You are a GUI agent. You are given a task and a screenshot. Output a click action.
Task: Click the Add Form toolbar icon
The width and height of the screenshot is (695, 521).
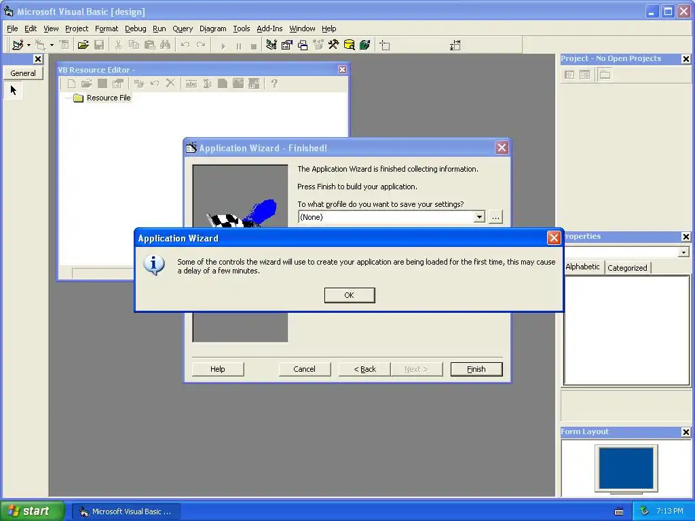[40, 45]
